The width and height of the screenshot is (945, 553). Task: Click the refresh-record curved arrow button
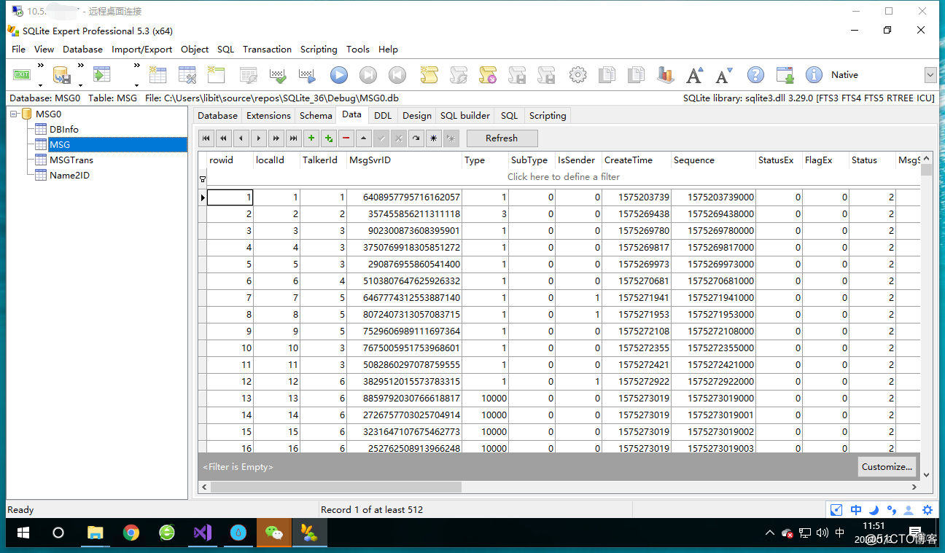click(x=416, y=138)
